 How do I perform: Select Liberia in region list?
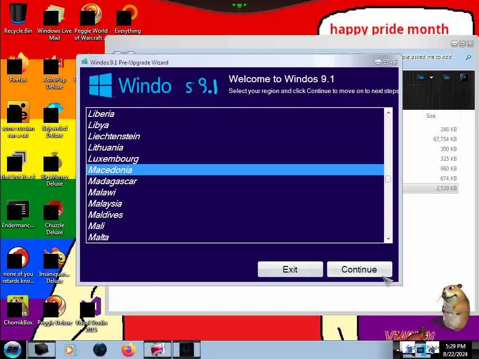[x=235, y=114]
